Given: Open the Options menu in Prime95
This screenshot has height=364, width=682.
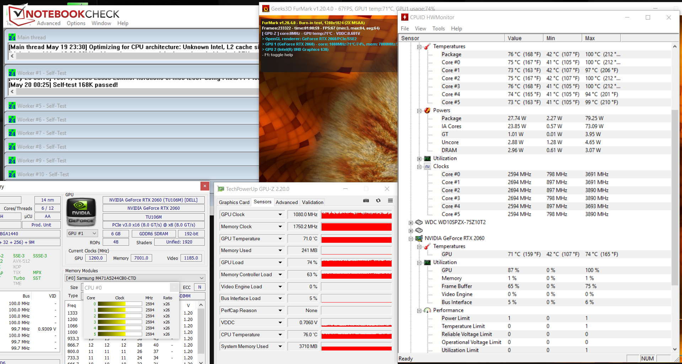Looking at the screenshot, I should pyautogui.click(x=76, y=23).
